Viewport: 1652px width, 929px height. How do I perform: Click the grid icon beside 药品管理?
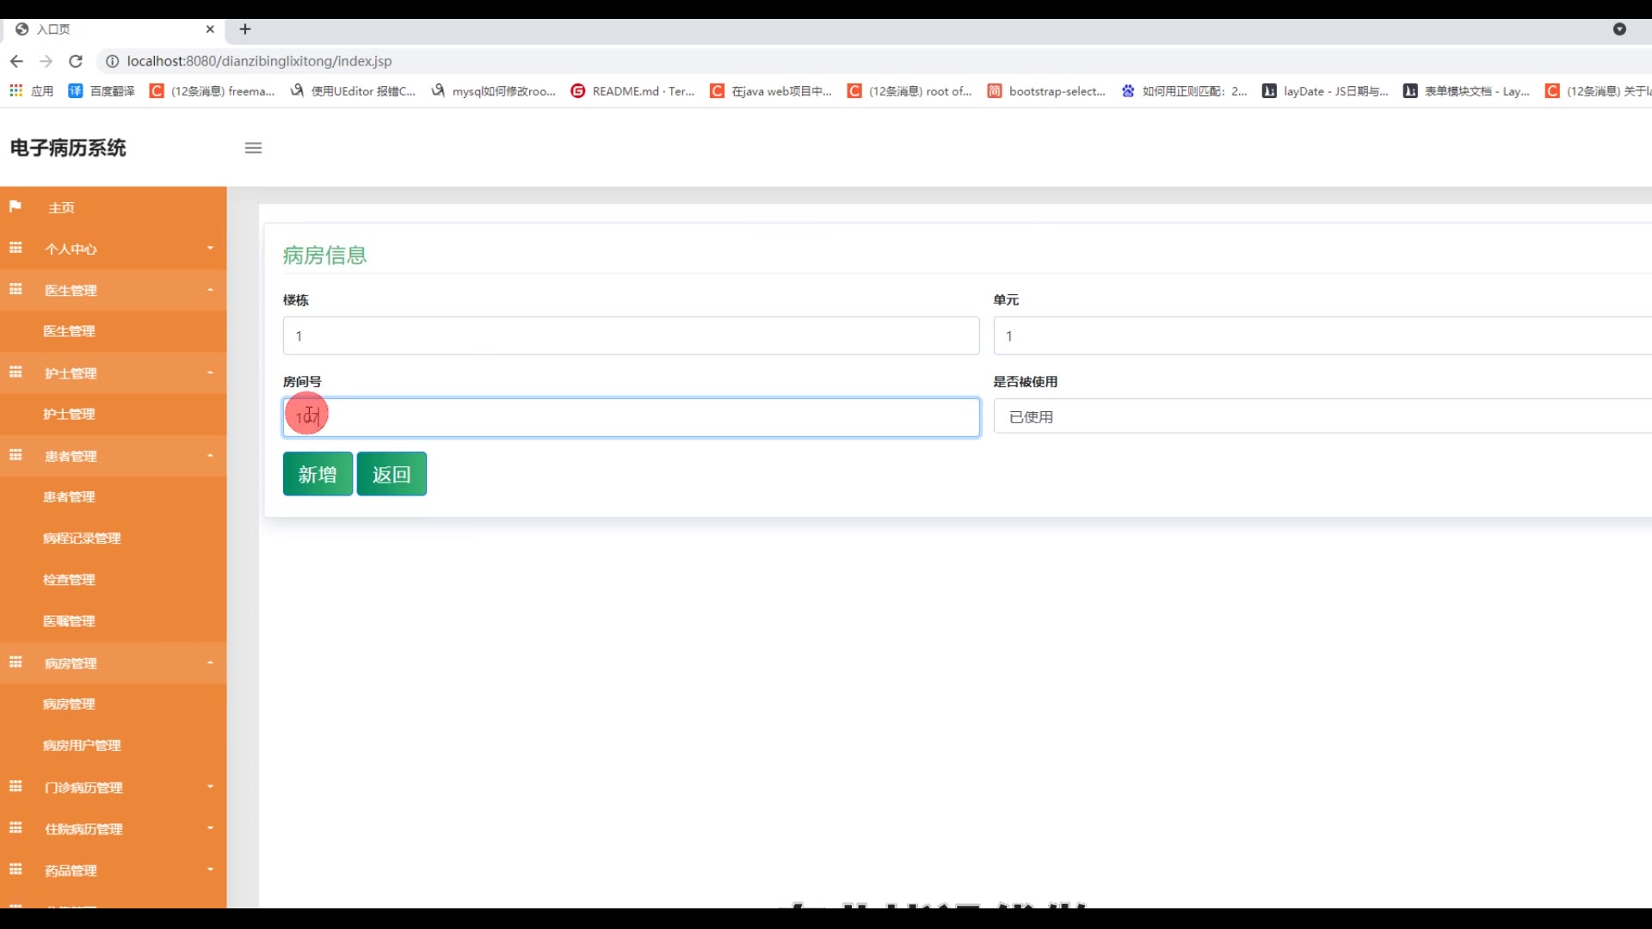tap(15, 870)
